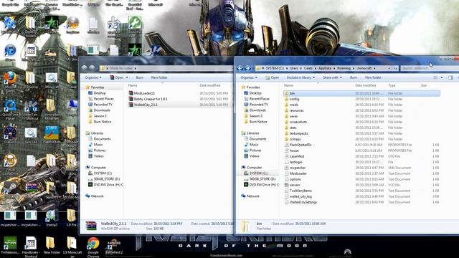The width and height of the screenshot is (459, 258).
Task: Open address bar history dropdown in .minecraft window
Action: point(389,68)
